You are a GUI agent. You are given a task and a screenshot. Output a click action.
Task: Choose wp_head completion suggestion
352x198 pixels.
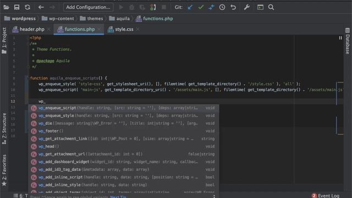tap(123, 146)
